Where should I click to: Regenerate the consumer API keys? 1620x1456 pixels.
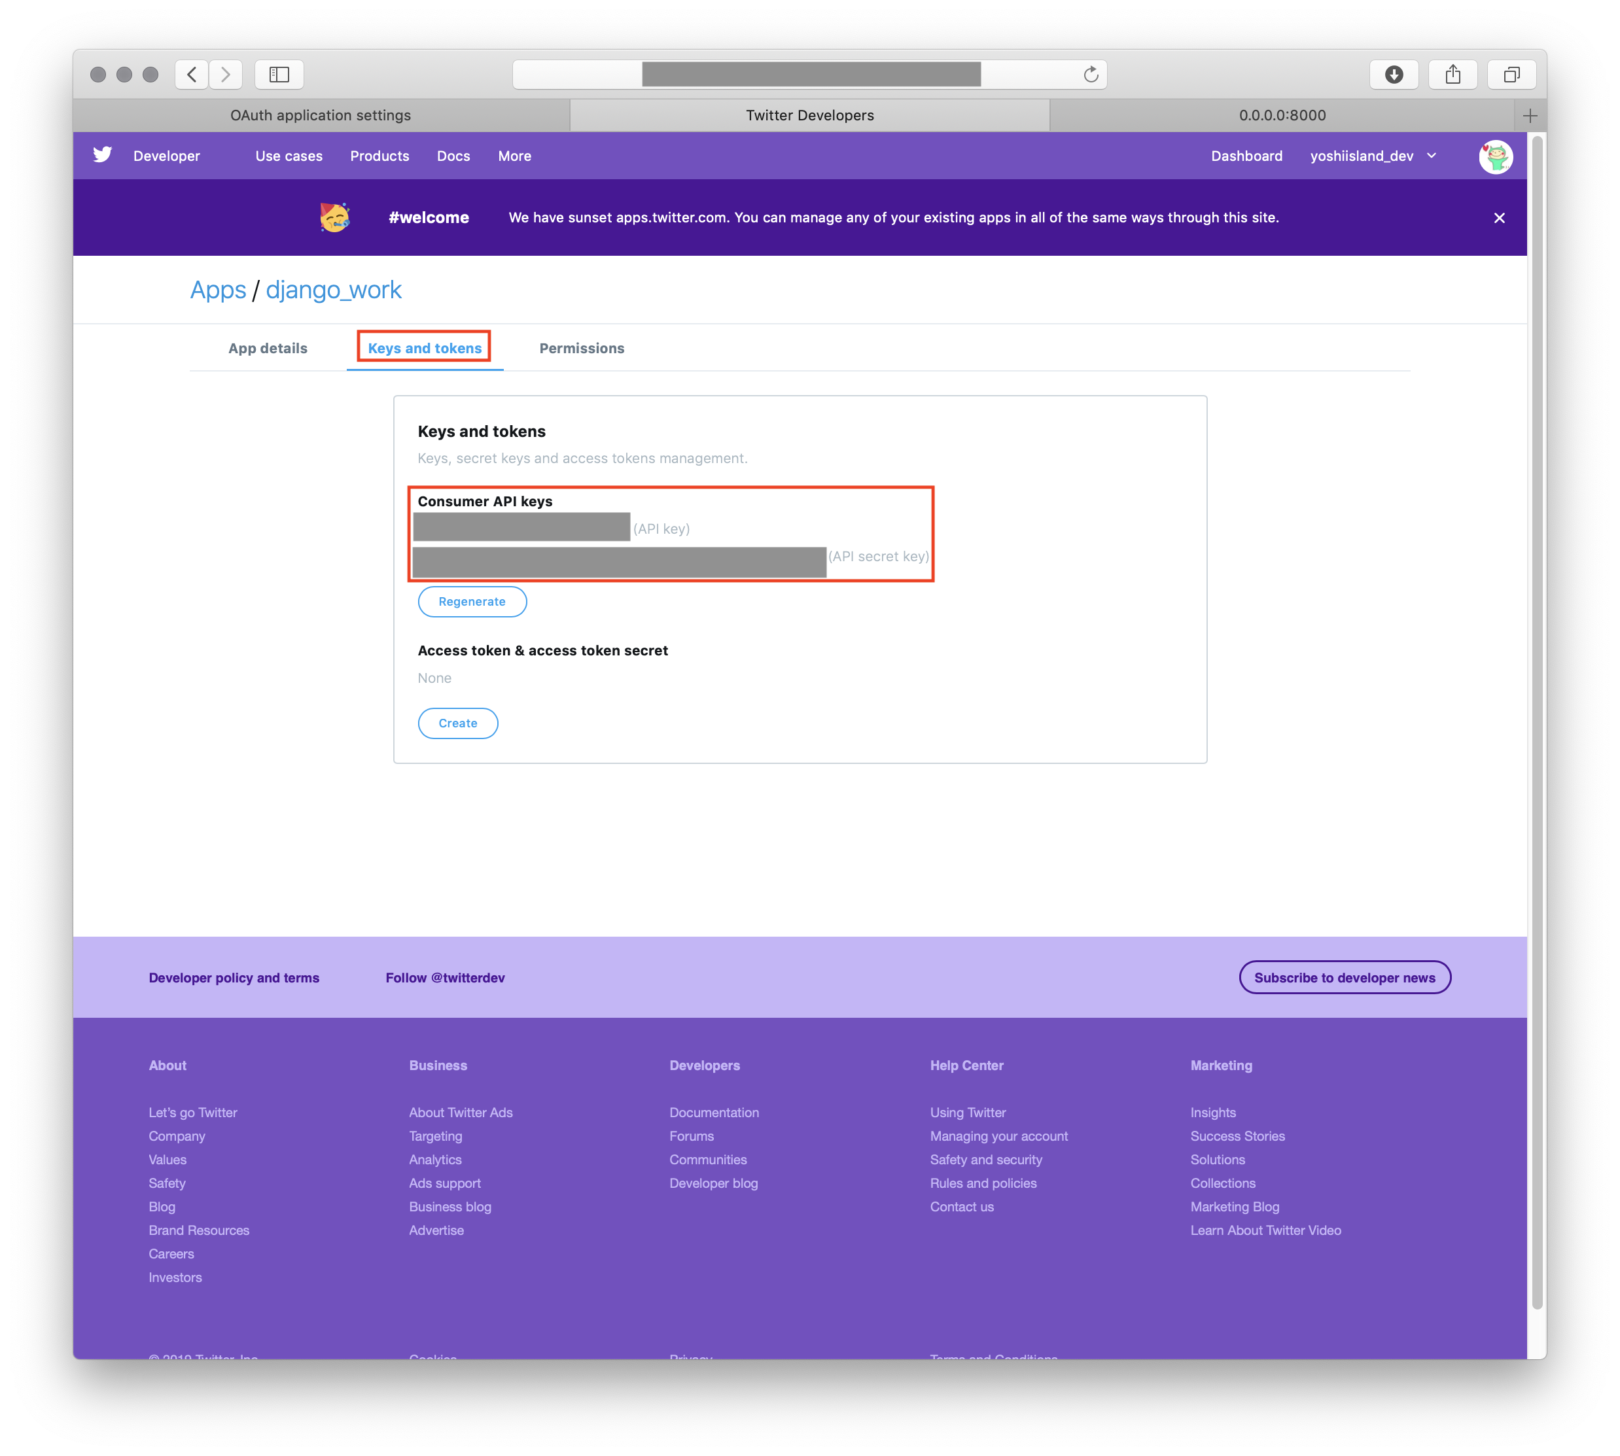[x=472, y=602]
